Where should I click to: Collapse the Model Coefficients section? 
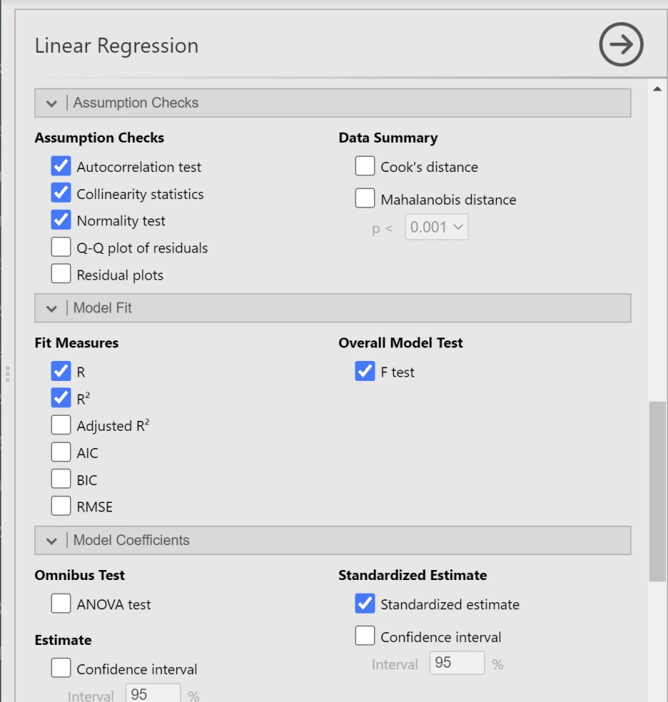pos(51,540)
